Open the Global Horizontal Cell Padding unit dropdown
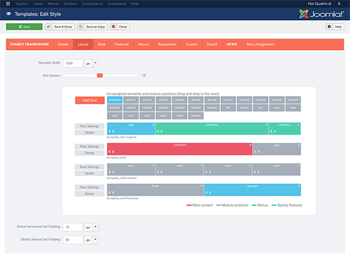This screenshot has height=259, width=350. click(x=95, y=227)
